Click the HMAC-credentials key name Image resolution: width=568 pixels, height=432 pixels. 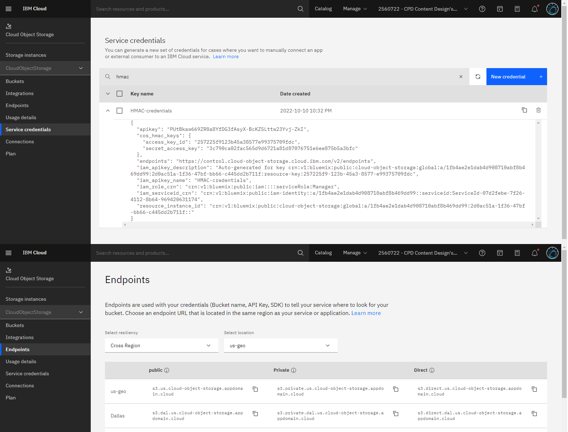click(x=151, y=111)
